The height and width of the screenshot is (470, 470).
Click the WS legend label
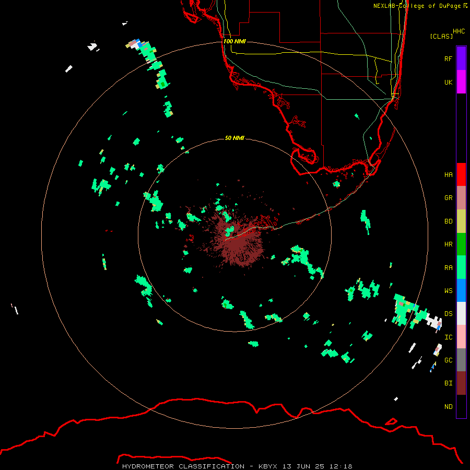[448, 291]
